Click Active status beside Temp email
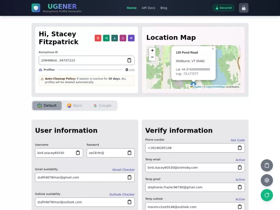280x210 pixels. [x=240, y=160]
